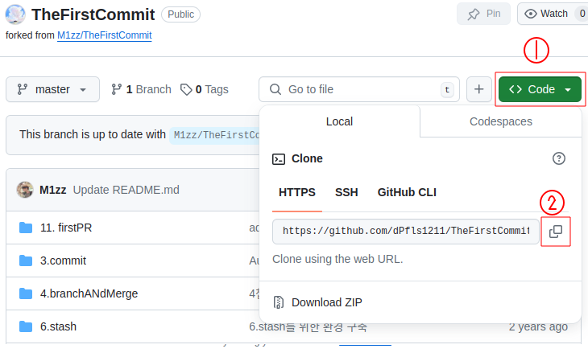The height and width of the screenshot is (357, 588).
Task: Open the master branch selector dropdown
Action: point(52,89)
